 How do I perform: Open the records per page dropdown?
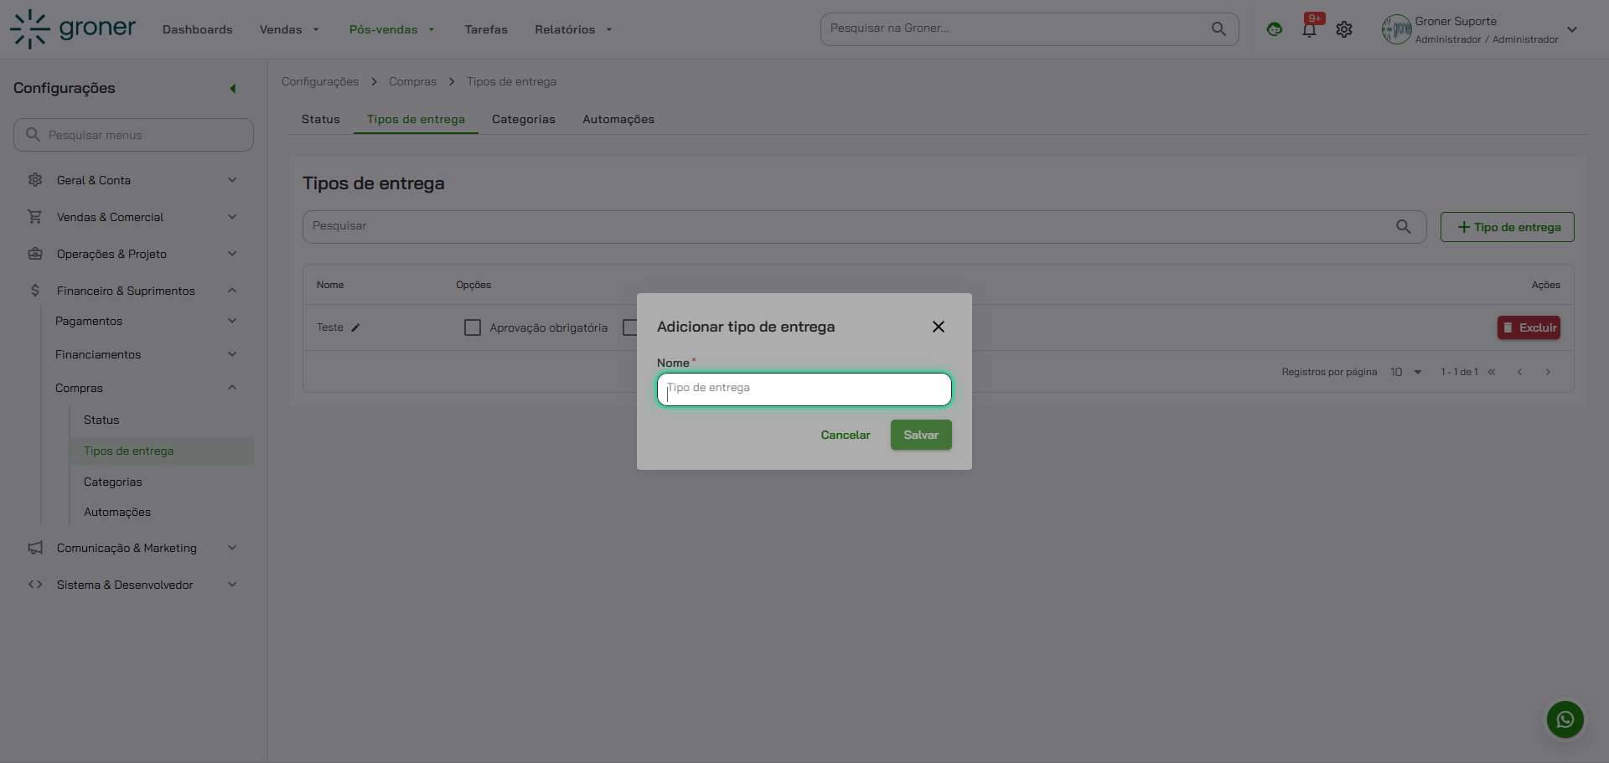pos(1406,372)
